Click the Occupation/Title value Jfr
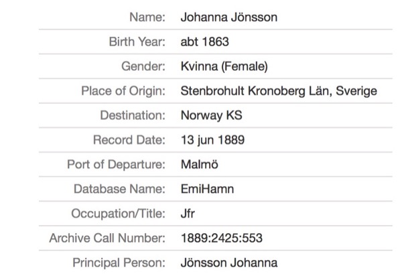Image resolution: width=402 pixels, height=274 pixels. 188,214
